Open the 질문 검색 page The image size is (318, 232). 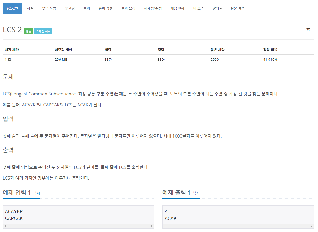click(x=237, y=8)
